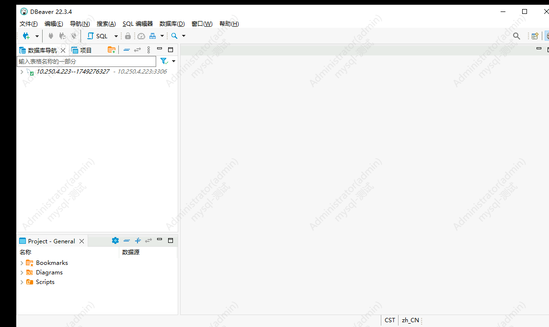Open the SQL editor toolbar button
The height and width of the screenshot is (327, 549).
97,36
